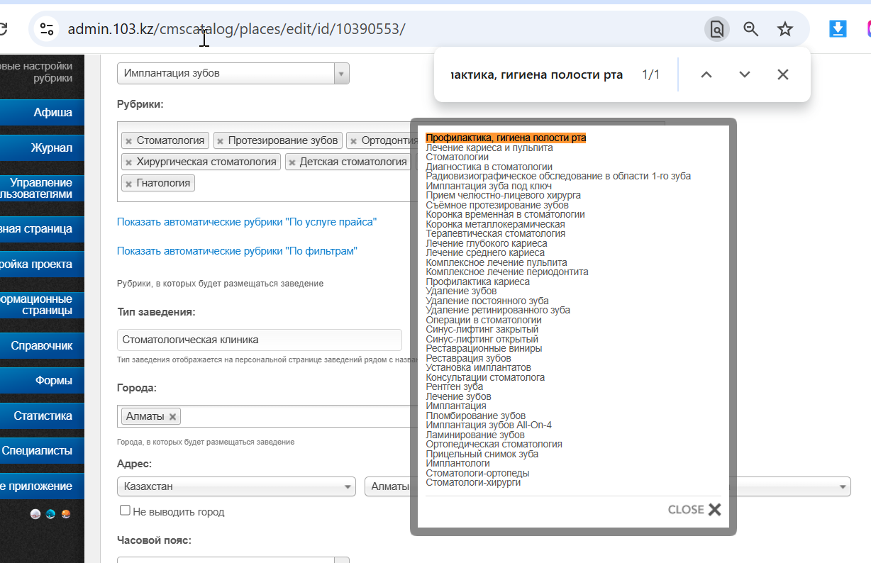The image size is (871, 563).
Task: Remove the Хирургическая стоматология rubric tag
Action: coord(128,162)
